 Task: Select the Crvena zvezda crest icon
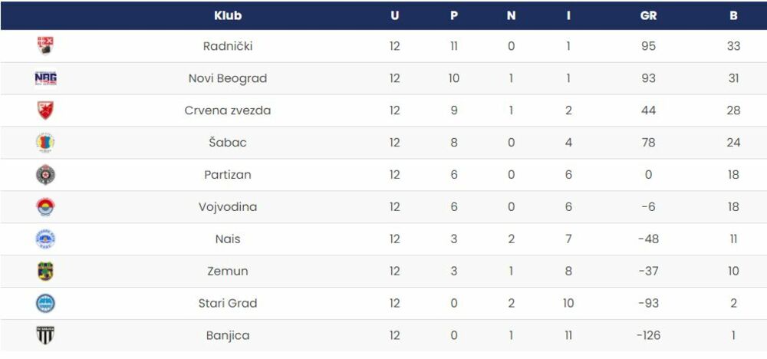click(46, 110)
